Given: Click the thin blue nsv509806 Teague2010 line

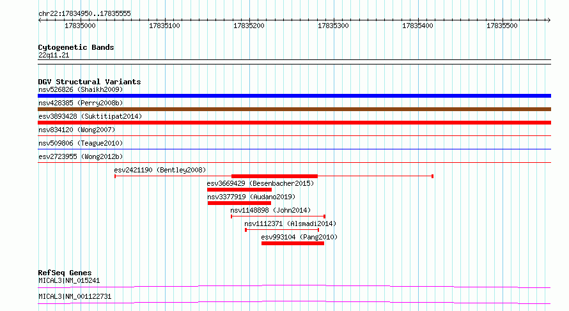Looking at the screenshot, I should (294, 149).
